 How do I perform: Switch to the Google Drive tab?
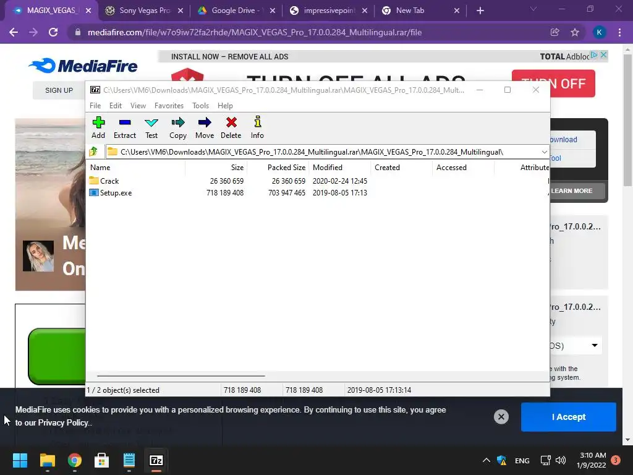pyautogui.click(x=236, y=11)
